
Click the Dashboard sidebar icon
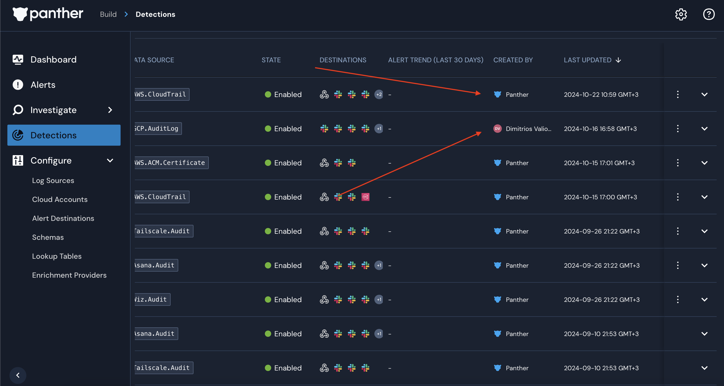(18, 59)
